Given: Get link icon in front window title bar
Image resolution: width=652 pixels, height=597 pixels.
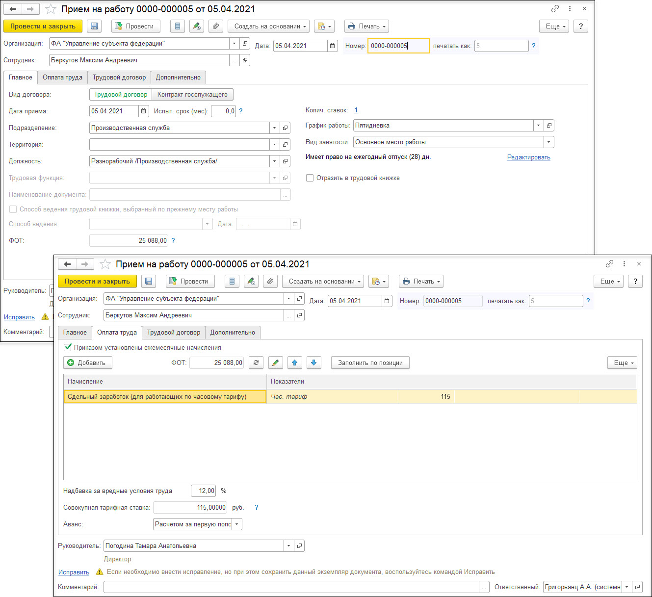Looking at the screenshot, I should point(609,263).
